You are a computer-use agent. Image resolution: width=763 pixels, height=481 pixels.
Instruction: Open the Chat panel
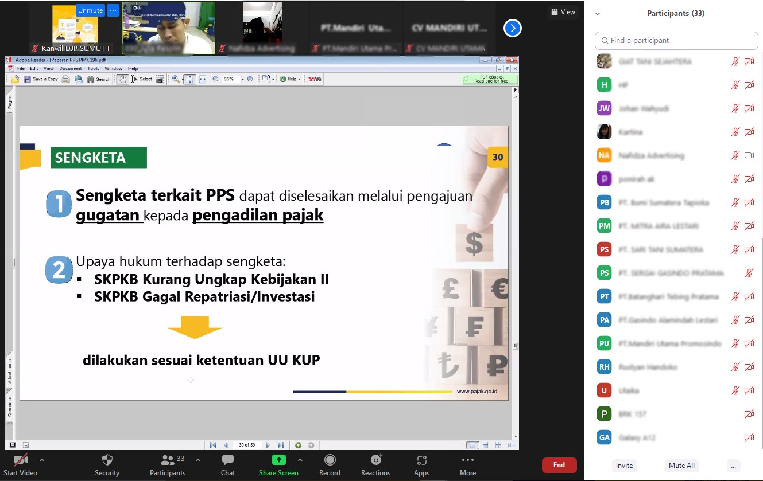pyautogui.click(x=228, y=460)
